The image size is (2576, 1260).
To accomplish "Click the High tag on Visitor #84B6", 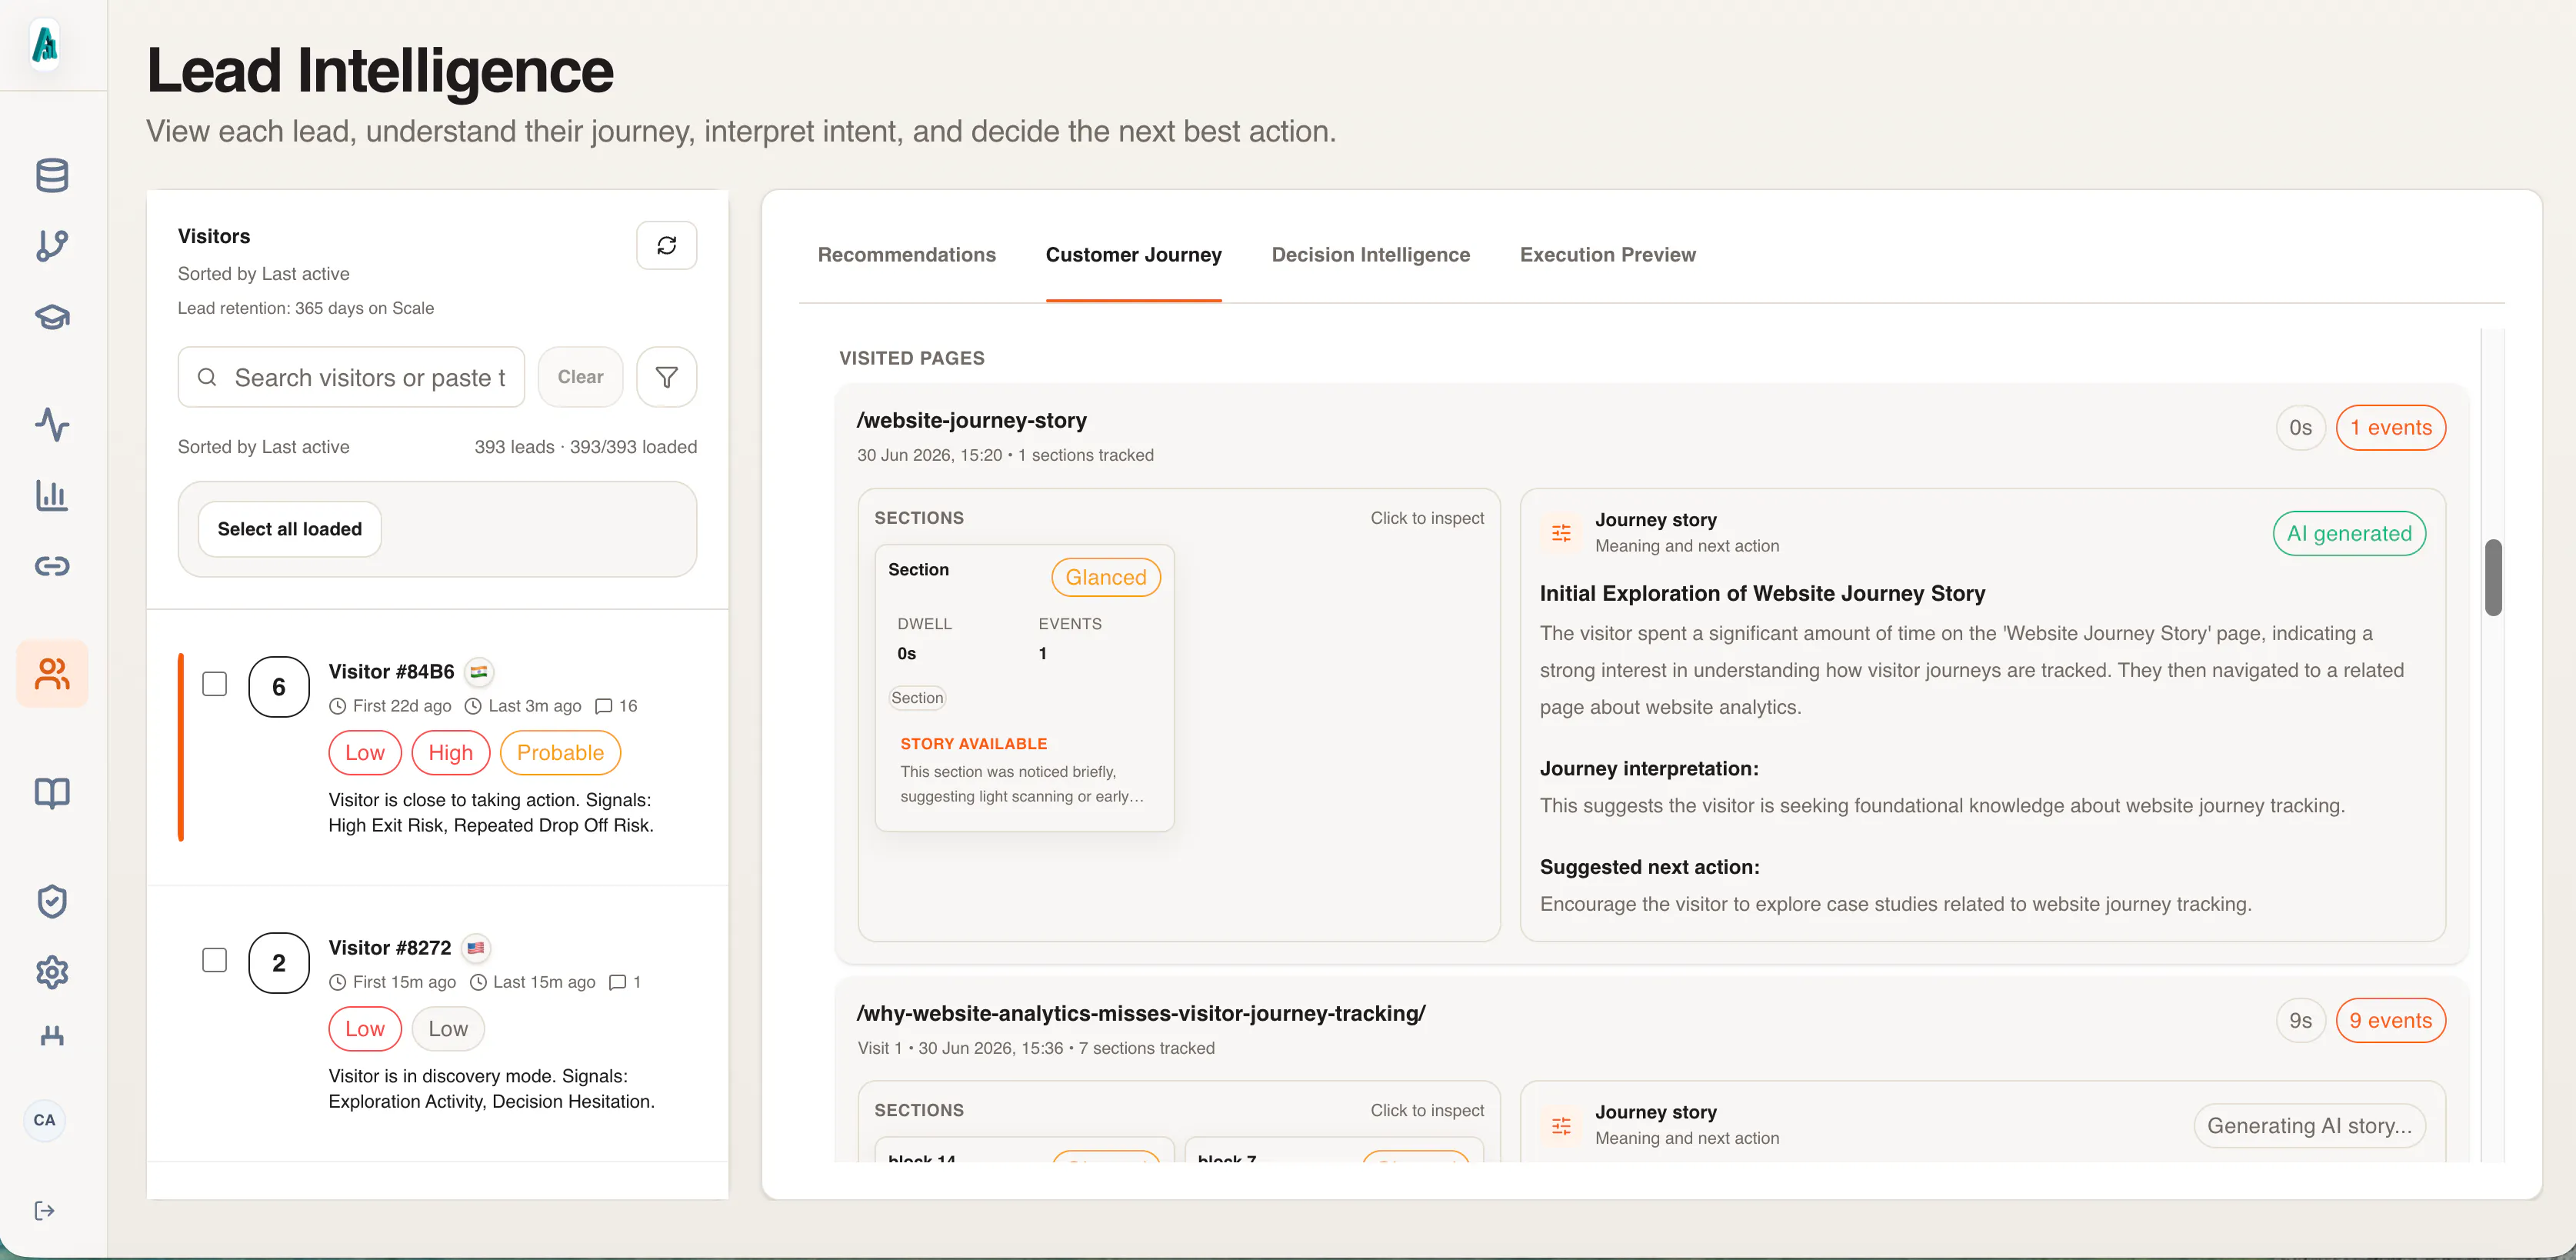I will pyautogui.click(x=451, y=753).
